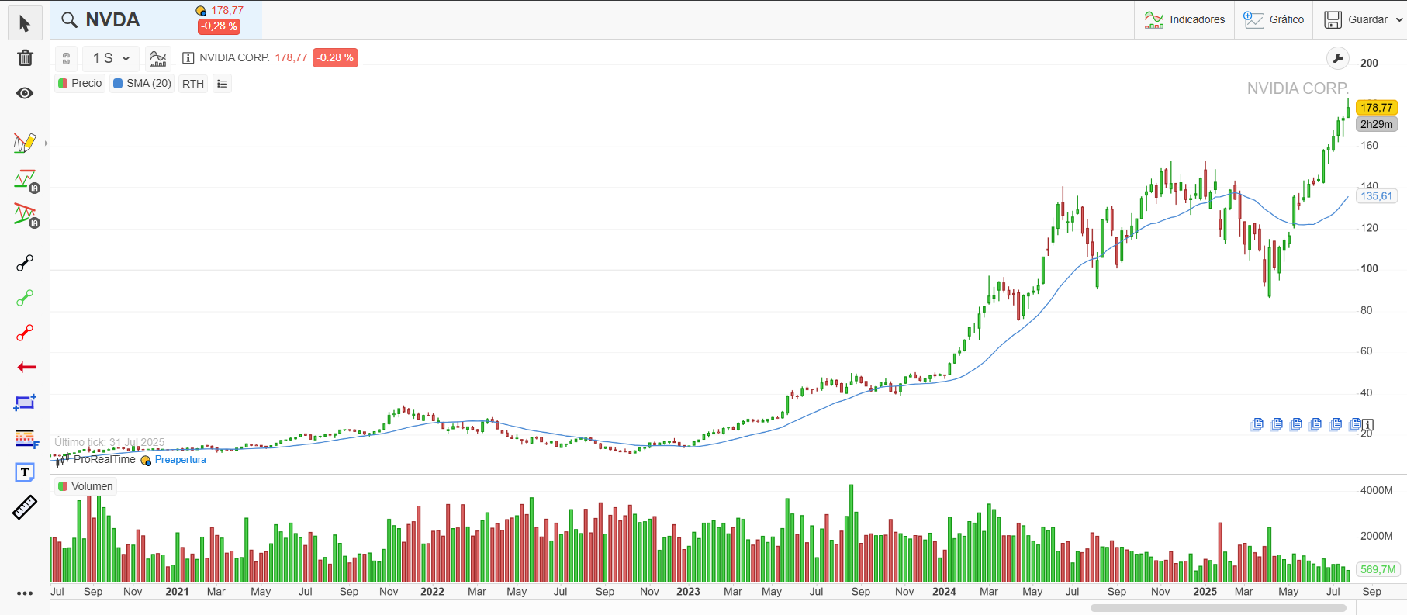This screenshot has width=1407, height=615.
Task: Choose the green line segment tool
Action: pyautogui.click(x=25, y=299)
